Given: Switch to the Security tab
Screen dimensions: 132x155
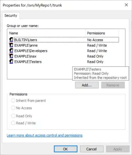Looking at the screenshot, I should [x=11, y=16].
